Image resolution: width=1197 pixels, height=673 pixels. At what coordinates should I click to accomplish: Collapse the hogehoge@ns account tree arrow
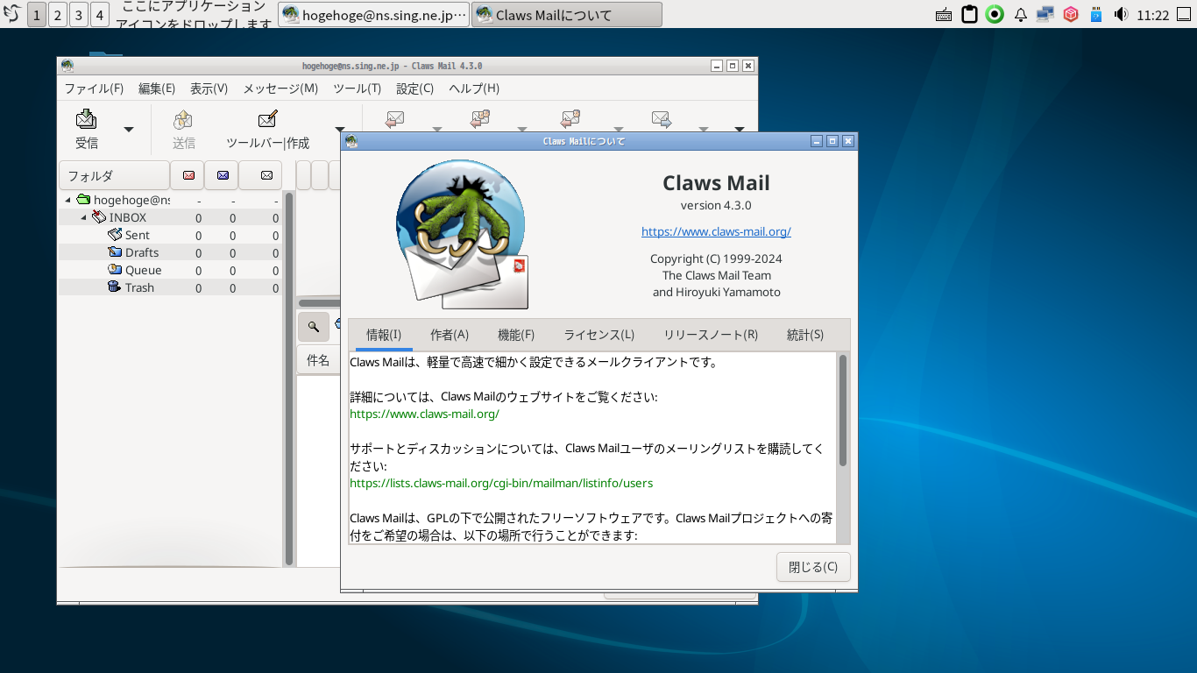[x=67, y=200]
